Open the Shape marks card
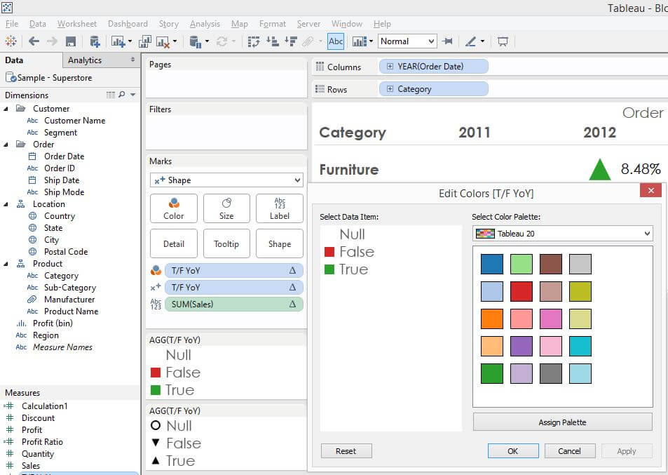 (x=279, y=243)
